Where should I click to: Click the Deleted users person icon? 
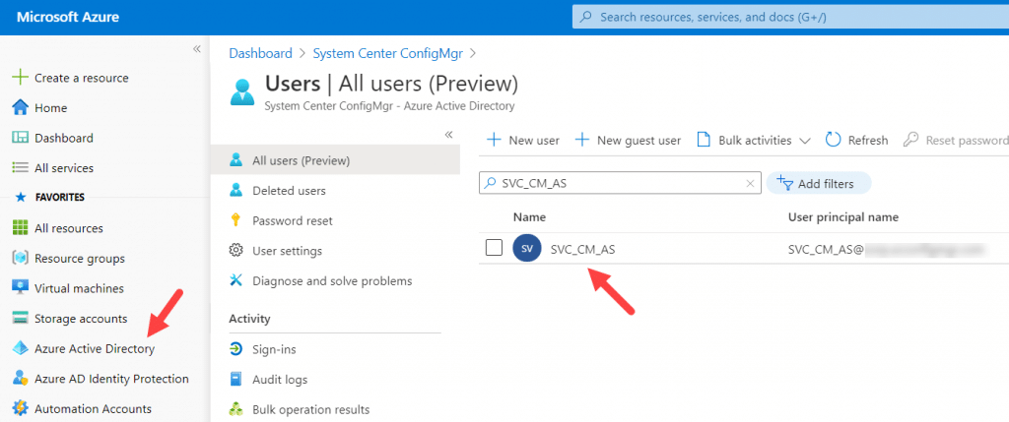click(x=236, y=190)
